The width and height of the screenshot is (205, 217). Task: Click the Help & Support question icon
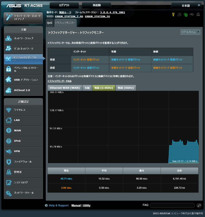(46, 205)
